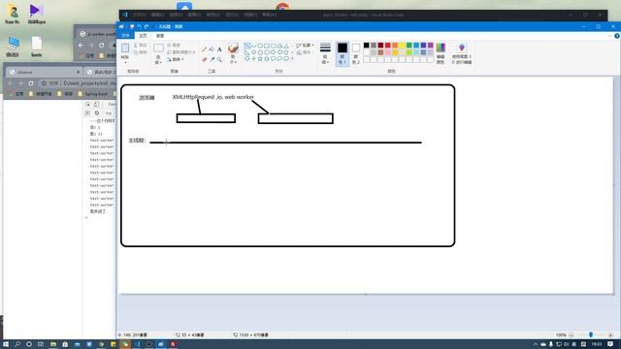Click Chrome address bar in front window
The height and width of the screenshot is (349, 621).
(78, 83)
